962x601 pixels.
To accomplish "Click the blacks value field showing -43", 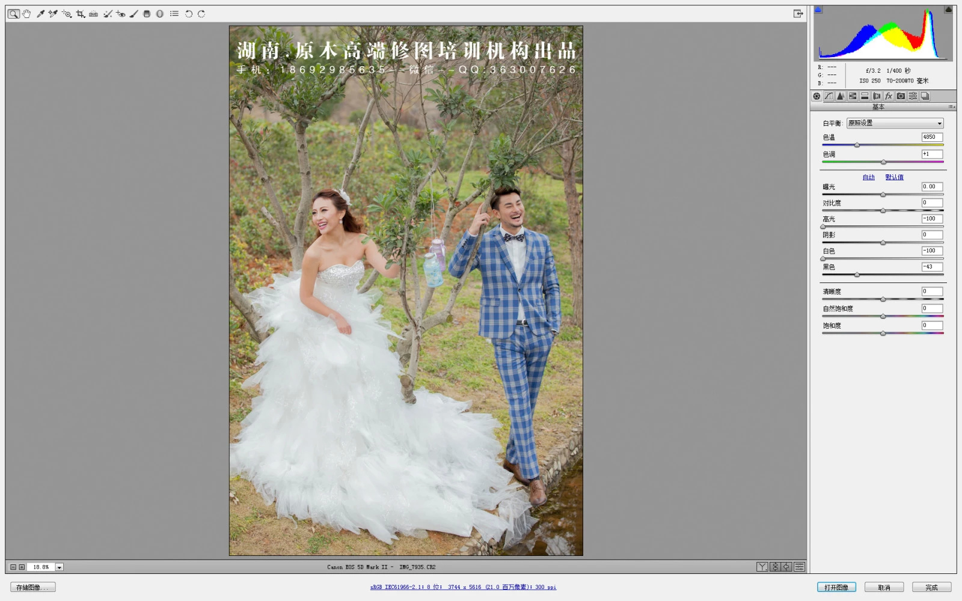I will point(932,267).
